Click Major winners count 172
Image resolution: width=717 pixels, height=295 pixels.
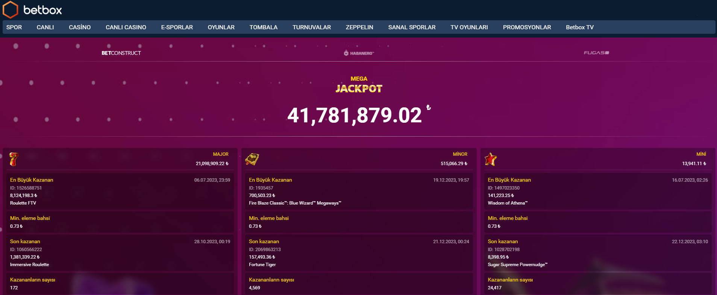coord(14,288)
